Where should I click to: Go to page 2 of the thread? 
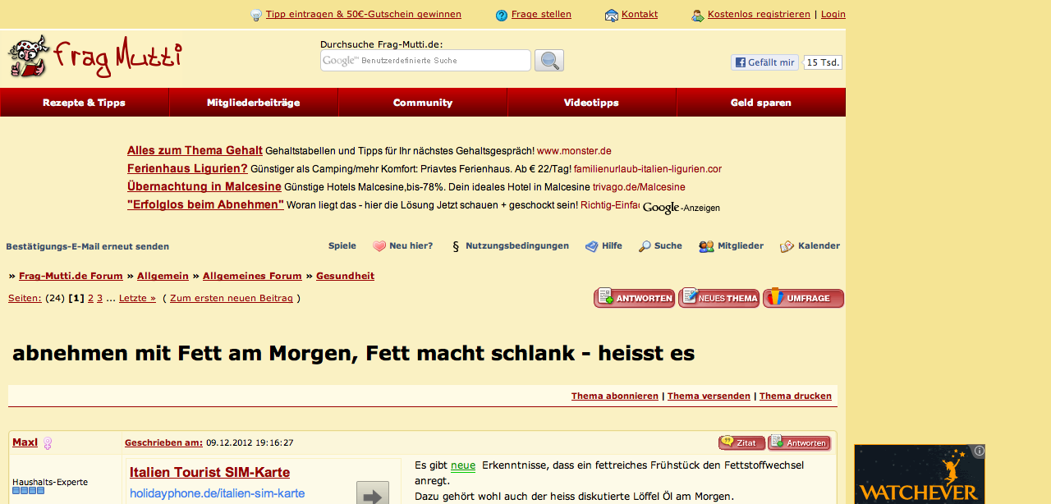pyautogui.click(x=90, y=298)
